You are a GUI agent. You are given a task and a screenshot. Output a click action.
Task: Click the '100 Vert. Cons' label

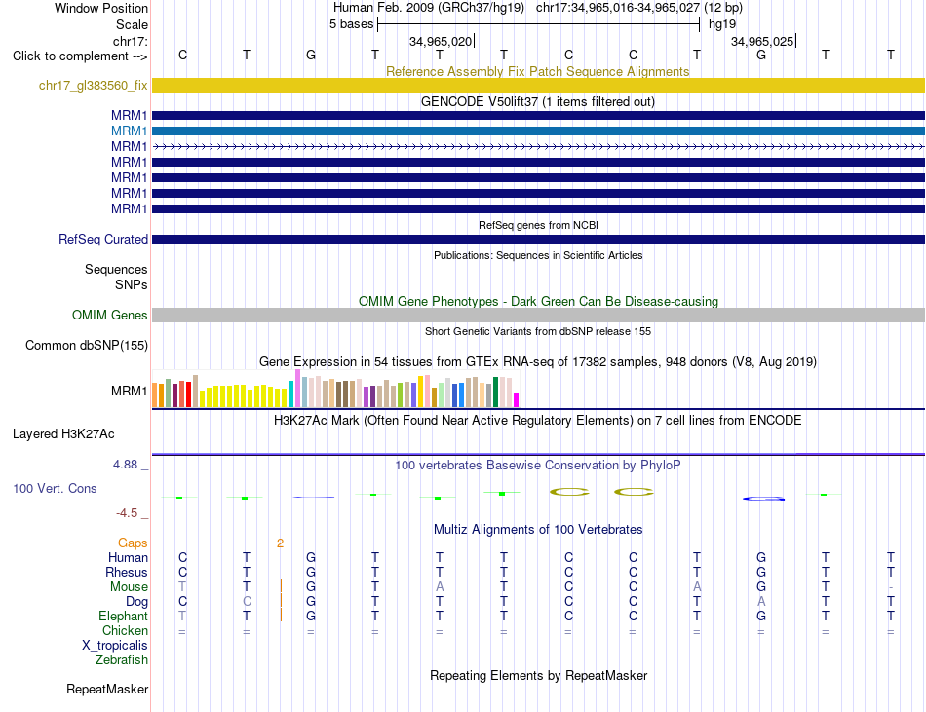(x=55, y=488)
